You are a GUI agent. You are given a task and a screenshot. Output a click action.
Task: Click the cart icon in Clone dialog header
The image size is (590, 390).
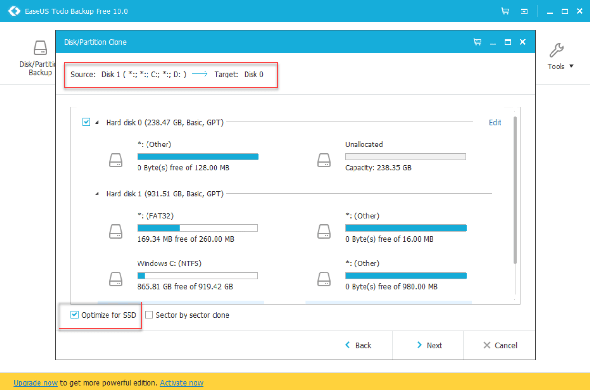pos(477,42)
